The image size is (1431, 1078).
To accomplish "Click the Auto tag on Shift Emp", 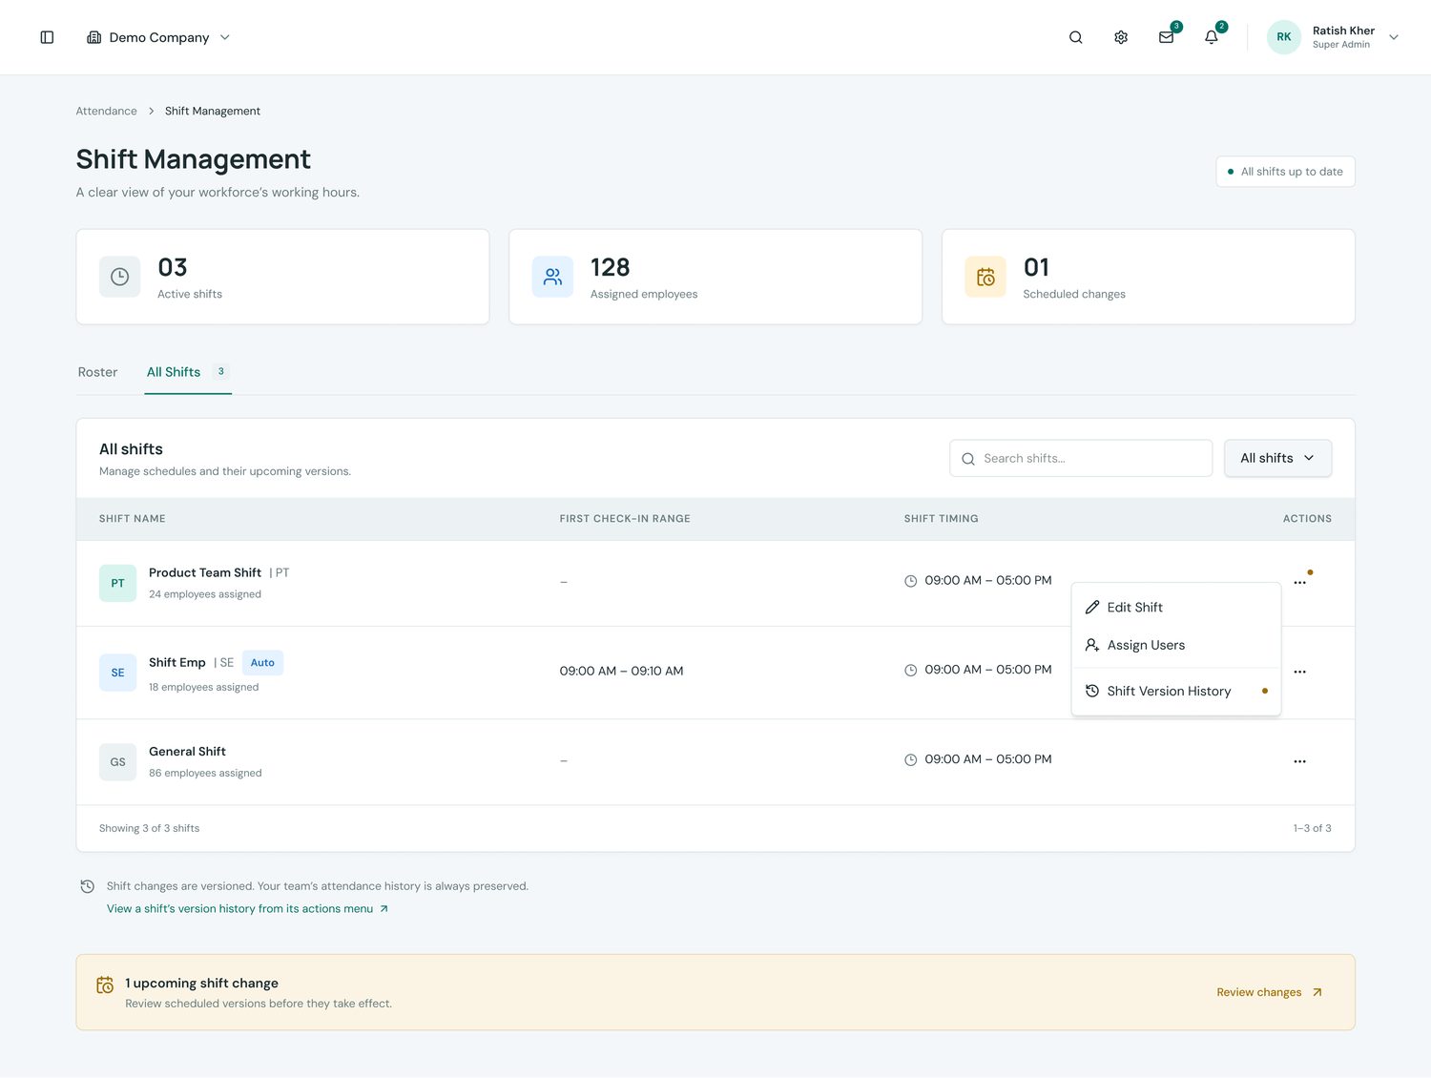I will tap(262, 663).
